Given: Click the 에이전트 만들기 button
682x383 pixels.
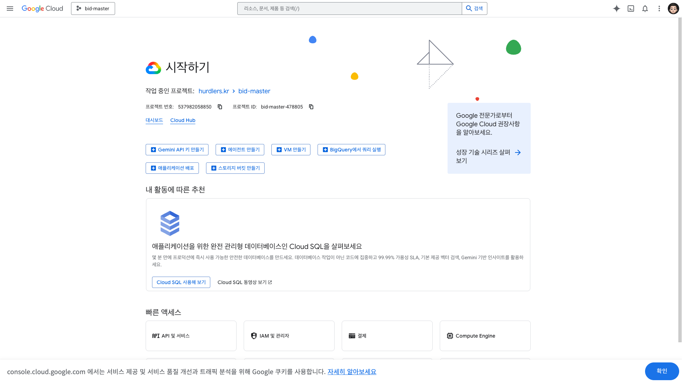Looking at the screenshot, I should tap(240, 150).
